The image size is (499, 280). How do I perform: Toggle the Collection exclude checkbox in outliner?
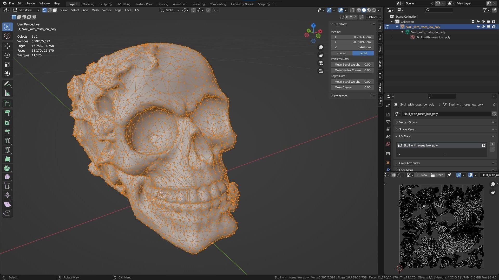click(473, 22)
